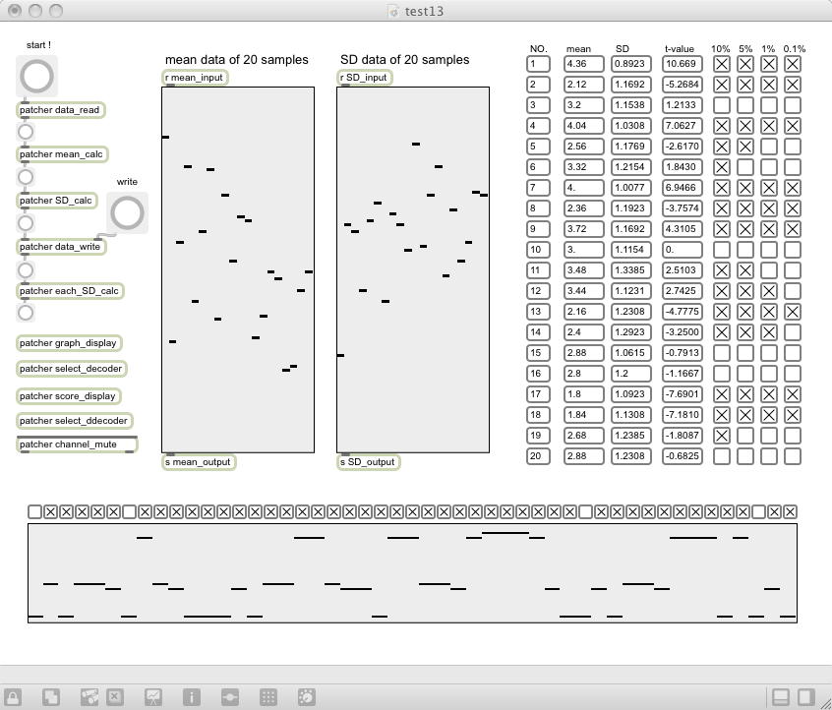Select the r SD_input object
Image resolution: width=832 pixels, height=710 pixels.
pyautogui.click(x=365, y=78)
